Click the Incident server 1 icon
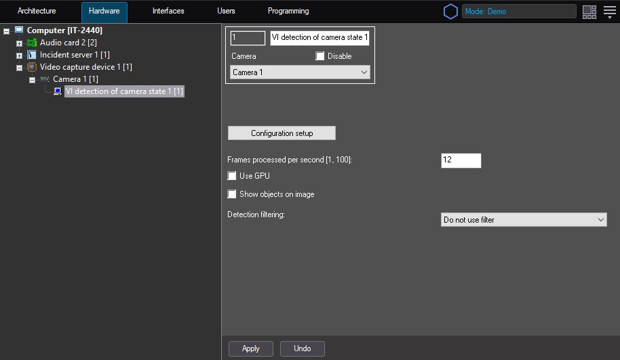The width and height of the screenshot is (620, 360). pos(31,55)
